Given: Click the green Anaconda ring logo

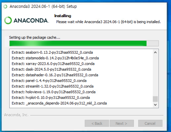Looking at the screenshot, I should pyautogui.click(x=8, y=20).
